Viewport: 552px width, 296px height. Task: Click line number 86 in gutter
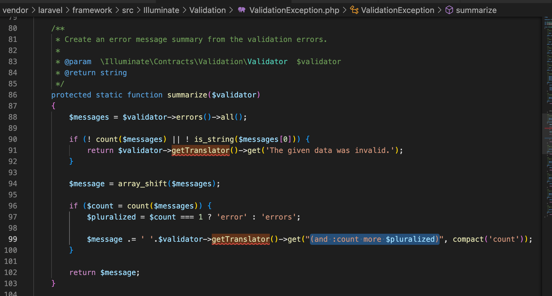click(x=13, y=95)
